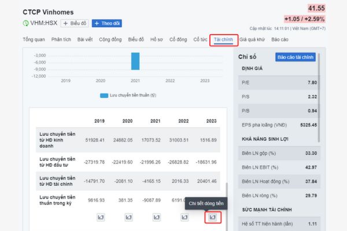The width and height of the screenshot is (347, 231).
Task: Open the Bài viết tab
Action: coord(85,40)
